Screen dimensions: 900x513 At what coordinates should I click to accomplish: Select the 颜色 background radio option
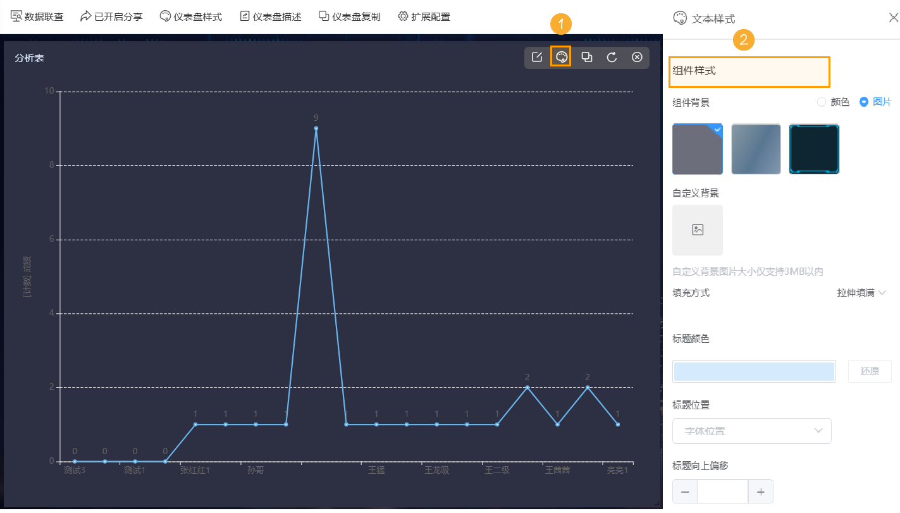point(822,102)
